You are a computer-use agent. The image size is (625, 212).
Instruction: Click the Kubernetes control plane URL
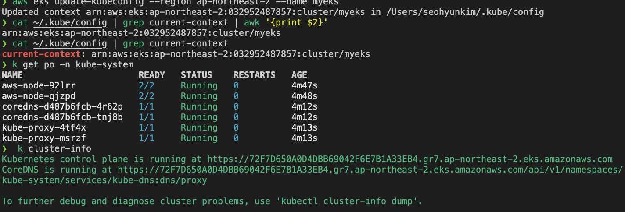click(410, 159)
